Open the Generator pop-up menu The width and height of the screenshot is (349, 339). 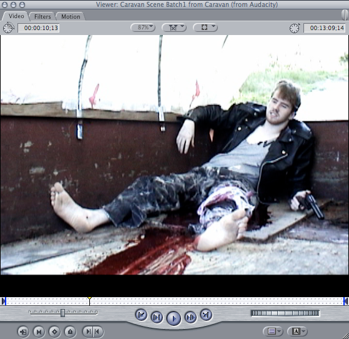click(x=298, y=331)
